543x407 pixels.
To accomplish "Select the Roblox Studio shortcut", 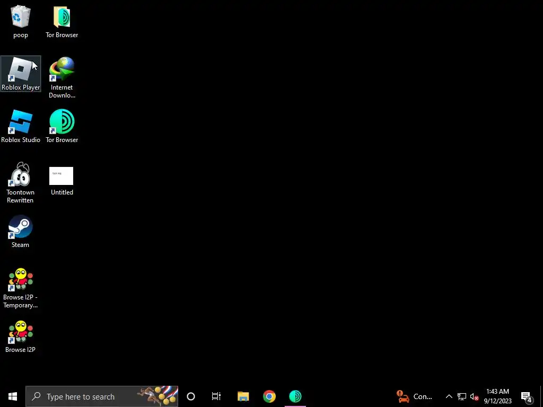I will point(21,126).
